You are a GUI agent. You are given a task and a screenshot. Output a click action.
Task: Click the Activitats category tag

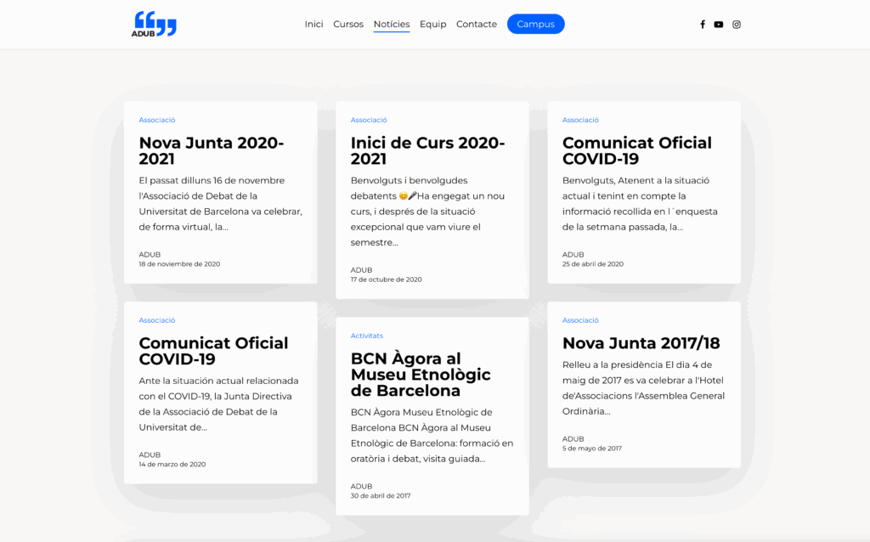[x=367, y=336]
